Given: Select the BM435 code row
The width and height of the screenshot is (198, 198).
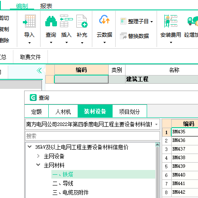Looking at the screenshot, I should [185, 132].
